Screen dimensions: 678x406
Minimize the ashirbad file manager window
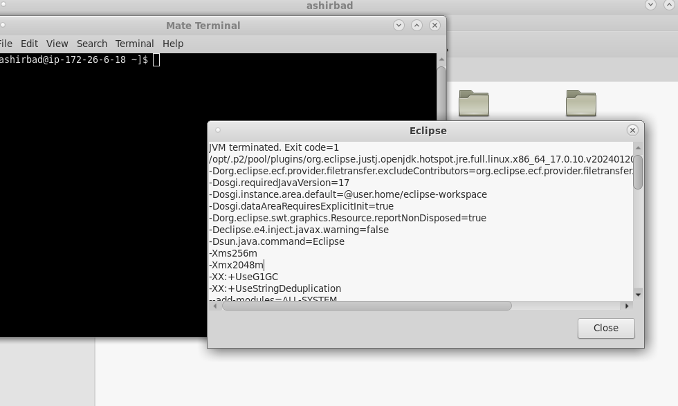650,5
